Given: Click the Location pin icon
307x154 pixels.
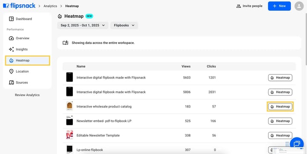Looking at the screenshot, I should click(x=12, y=71).
